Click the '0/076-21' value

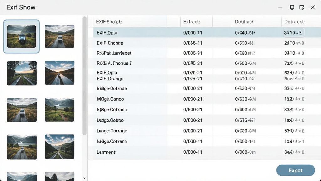coord(193,73)
